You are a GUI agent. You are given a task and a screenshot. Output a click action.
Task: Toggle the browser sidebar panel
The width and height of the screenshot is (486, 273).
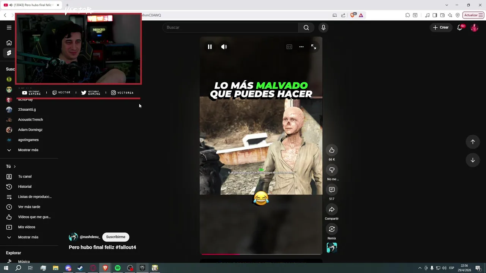coord(435,15)
